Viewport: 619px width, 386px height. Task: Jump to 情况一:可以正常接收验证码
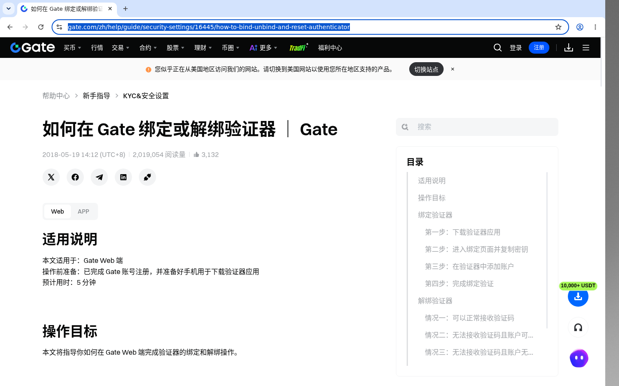469,318
